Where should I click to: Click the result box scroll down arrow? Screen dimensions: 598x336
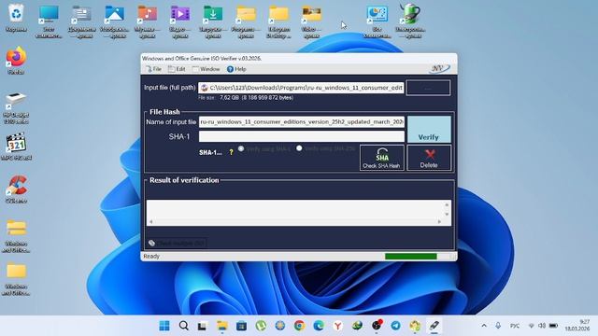point(447,214)
